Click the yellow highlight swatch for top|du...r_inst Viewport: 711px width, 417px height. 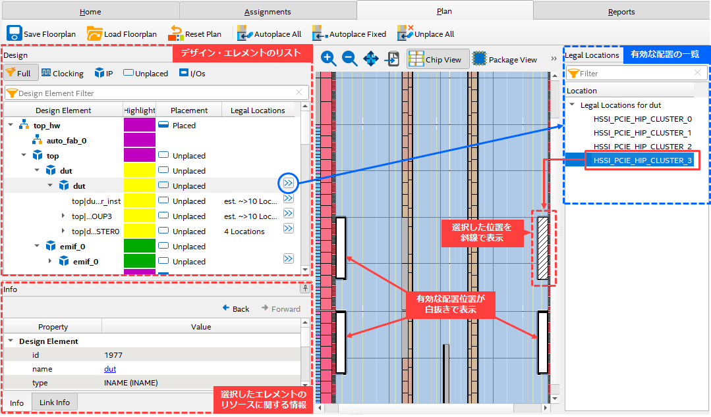pyautogui.click(x=140, y=201)
